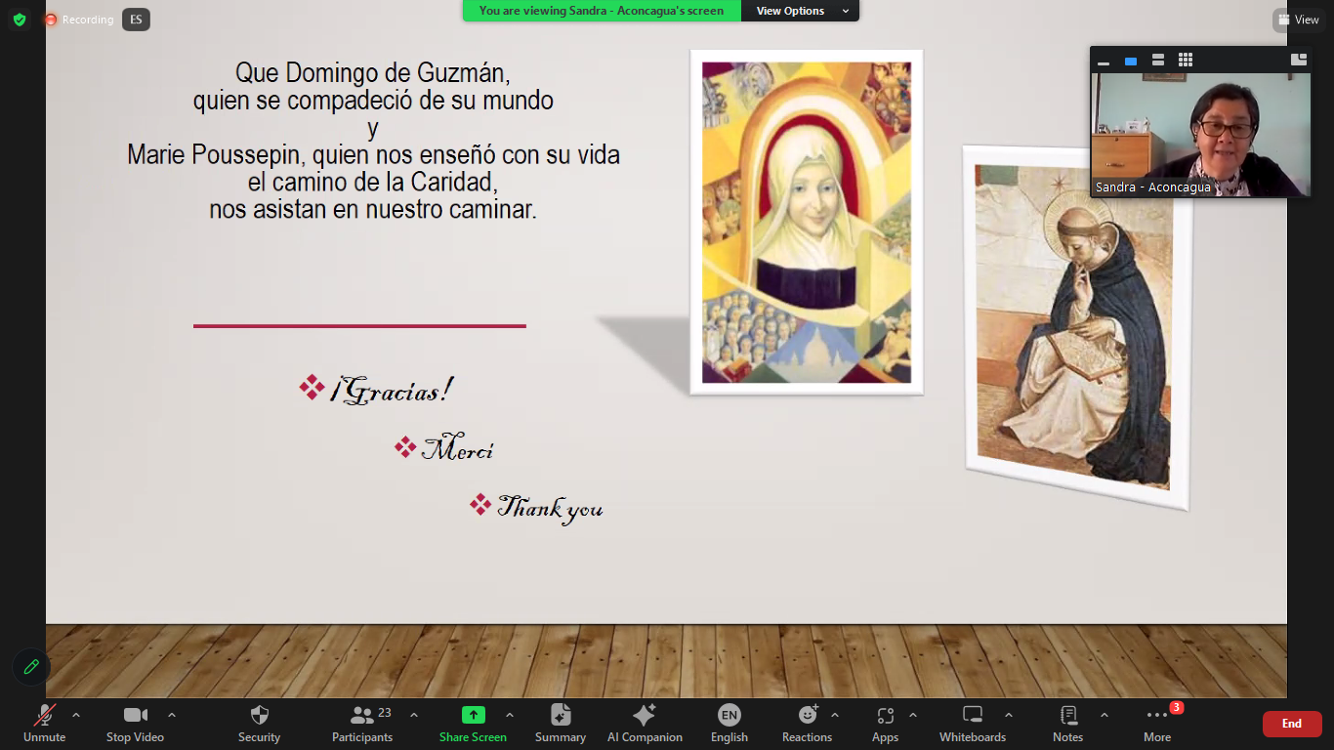
Task: Click the side-by-side mode icon in video panel
Action: [x=1299, y=60]
